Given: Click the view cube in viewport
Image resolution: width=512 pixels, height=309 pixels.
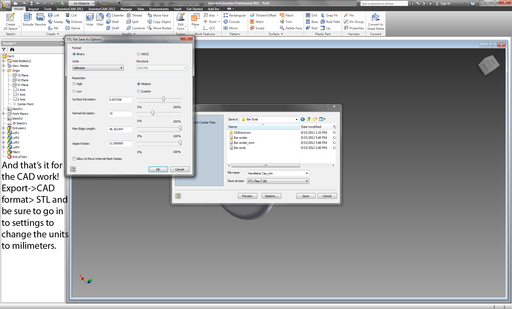Looking at the screenshot, I should 489,65.
